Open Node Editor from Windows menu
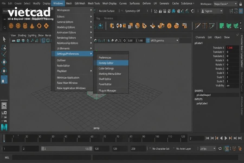244x163 pixels. 73,66
